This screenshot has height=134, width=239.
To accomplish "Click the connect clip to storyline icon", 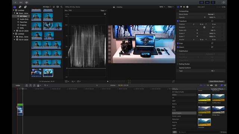I will coord(27,85).
